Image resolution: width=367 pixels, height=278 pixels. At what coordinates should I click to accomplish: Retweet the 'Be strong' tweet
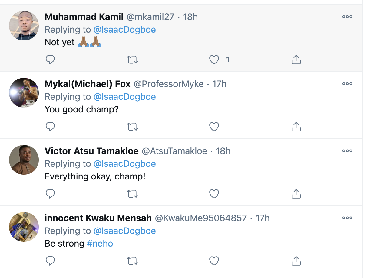(x=132, y=261)
